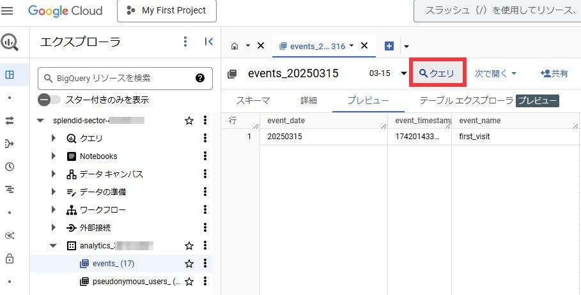Open more actions for events_ (17)
581x295 pixels.
point(205,264)
